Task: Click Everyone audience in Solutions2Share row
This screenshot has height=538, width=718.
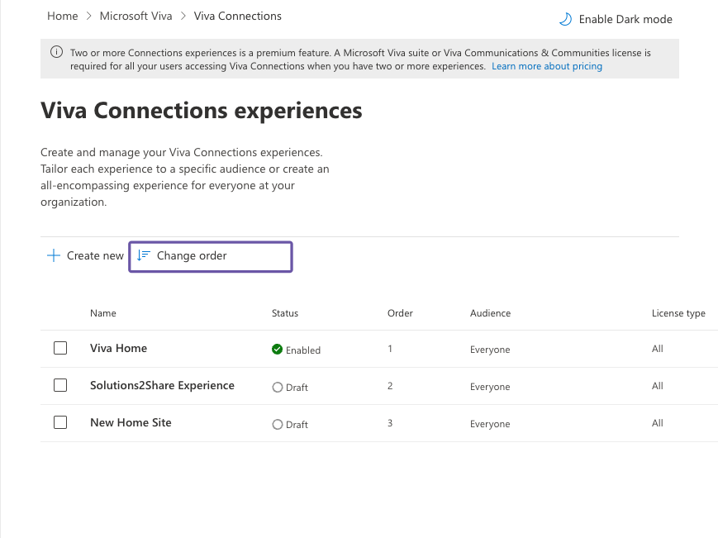Action: click(x=490, y=387)
